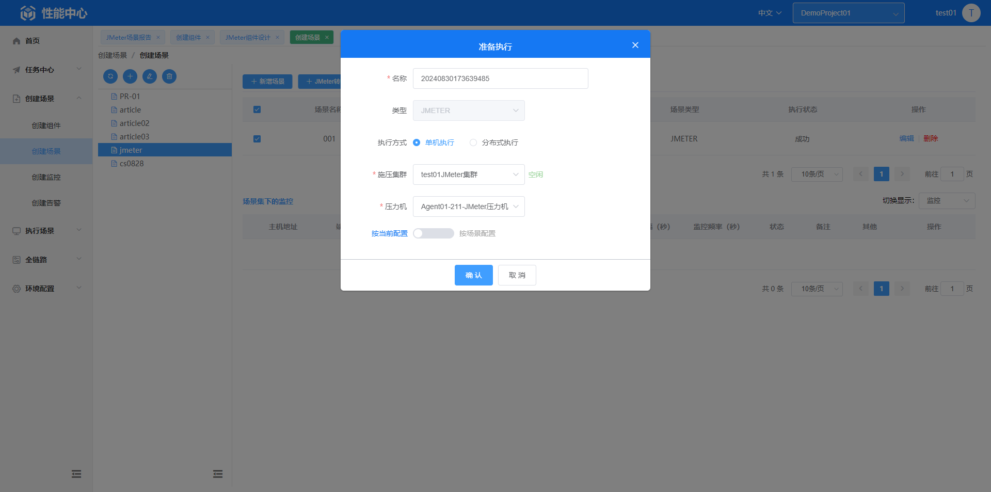Viewport: 991px width, 492px height.
Task: Open 创建监控 in the sidebar menu
Action: 46,177
